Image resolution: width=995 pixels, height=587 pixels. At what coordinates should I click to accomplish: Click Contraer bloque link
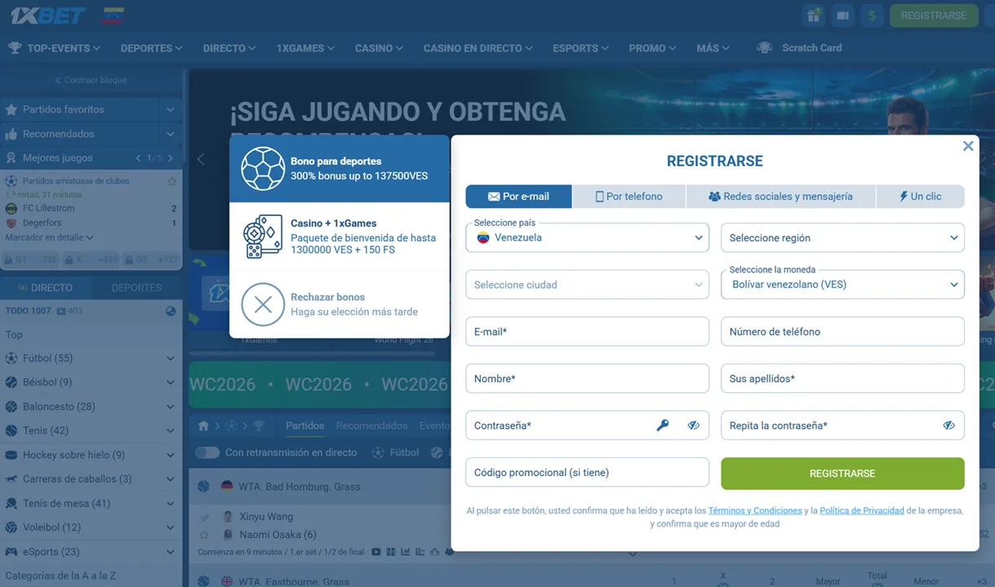pyautogui.click(x=91, y=80)
